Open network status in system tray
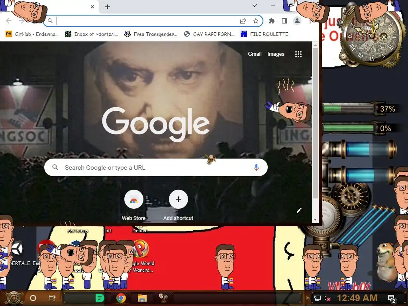This screenshot has height=306, width=408. pos(317,298)
